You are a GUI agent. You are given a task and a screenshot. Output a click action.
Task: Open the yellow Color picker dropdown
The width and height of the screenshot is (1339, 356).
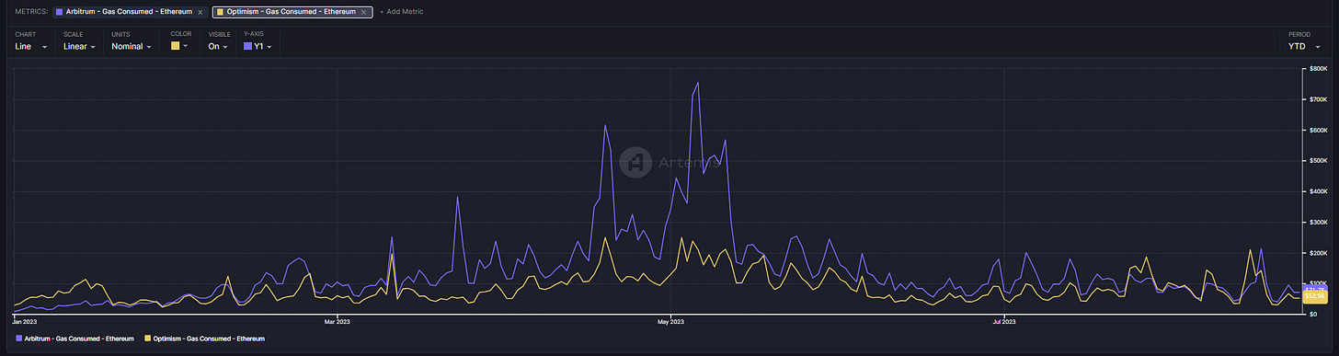[179, 46]
